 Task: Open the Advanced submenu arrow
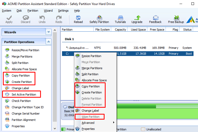(x=114, y=122)
